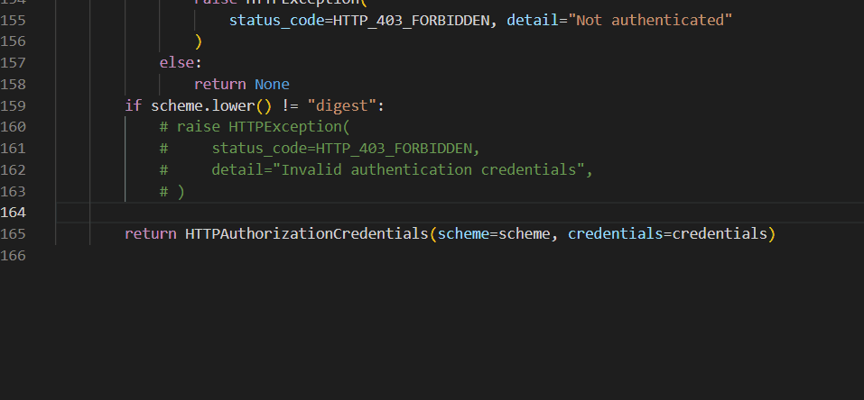The image size is (864, 400).
Task: Click the None value on line 158
Action: pyautogui.click(x=272, y=85)
